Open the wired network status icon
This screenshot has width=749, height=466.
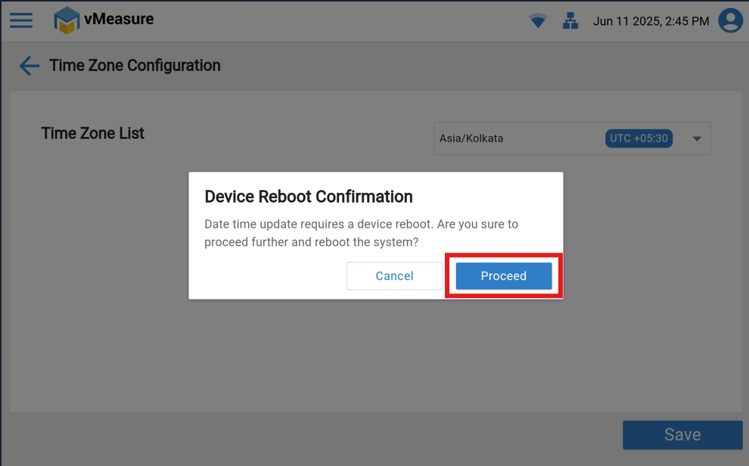point(570,21)
